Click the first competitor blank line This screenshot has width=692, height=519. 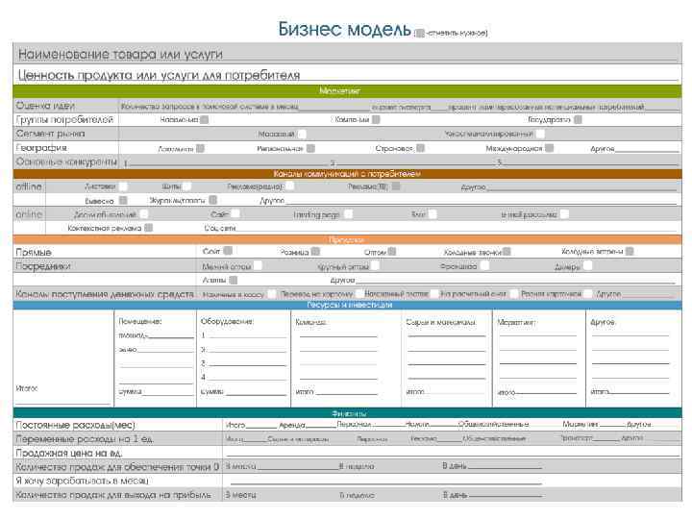coord(229,164)
